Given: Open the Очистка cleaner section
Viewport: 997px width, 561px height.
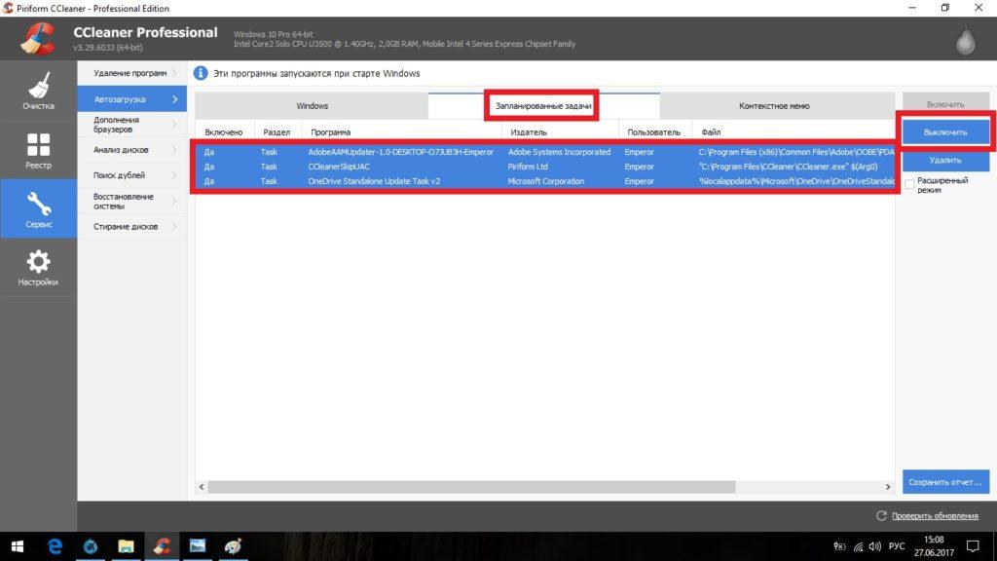Looking at the screenshot, I should click(38, 91).
